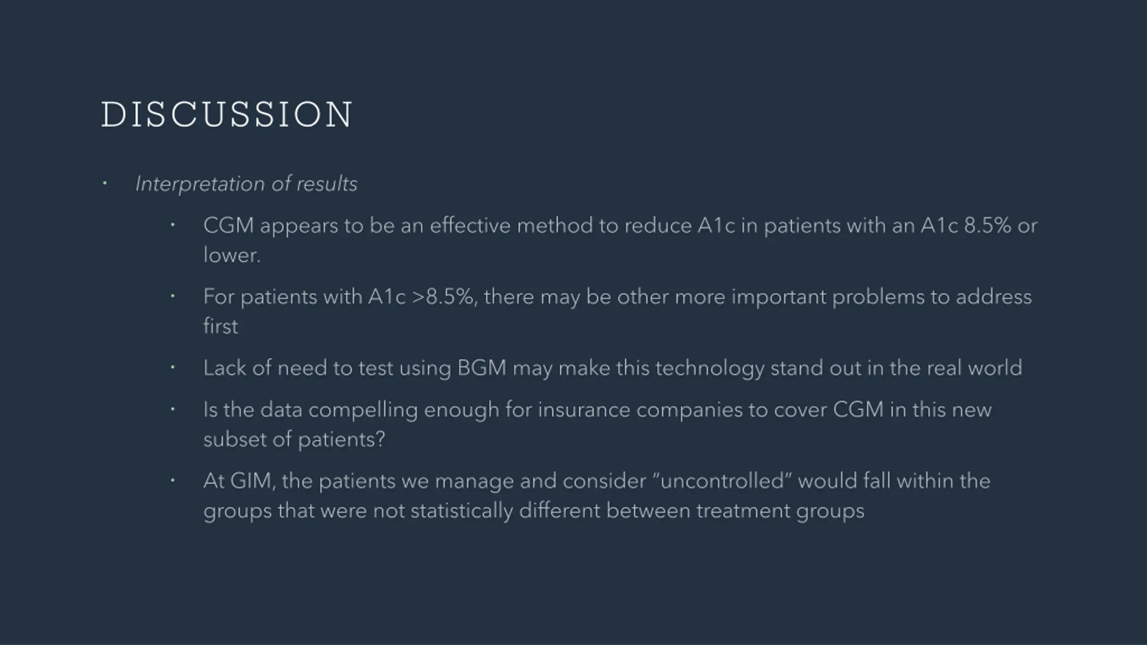The height and width of the screenshot is (645, 1147).
Task: Click the bullet before CGM appears
Action: pyautogui.click(x=172, y=225)
